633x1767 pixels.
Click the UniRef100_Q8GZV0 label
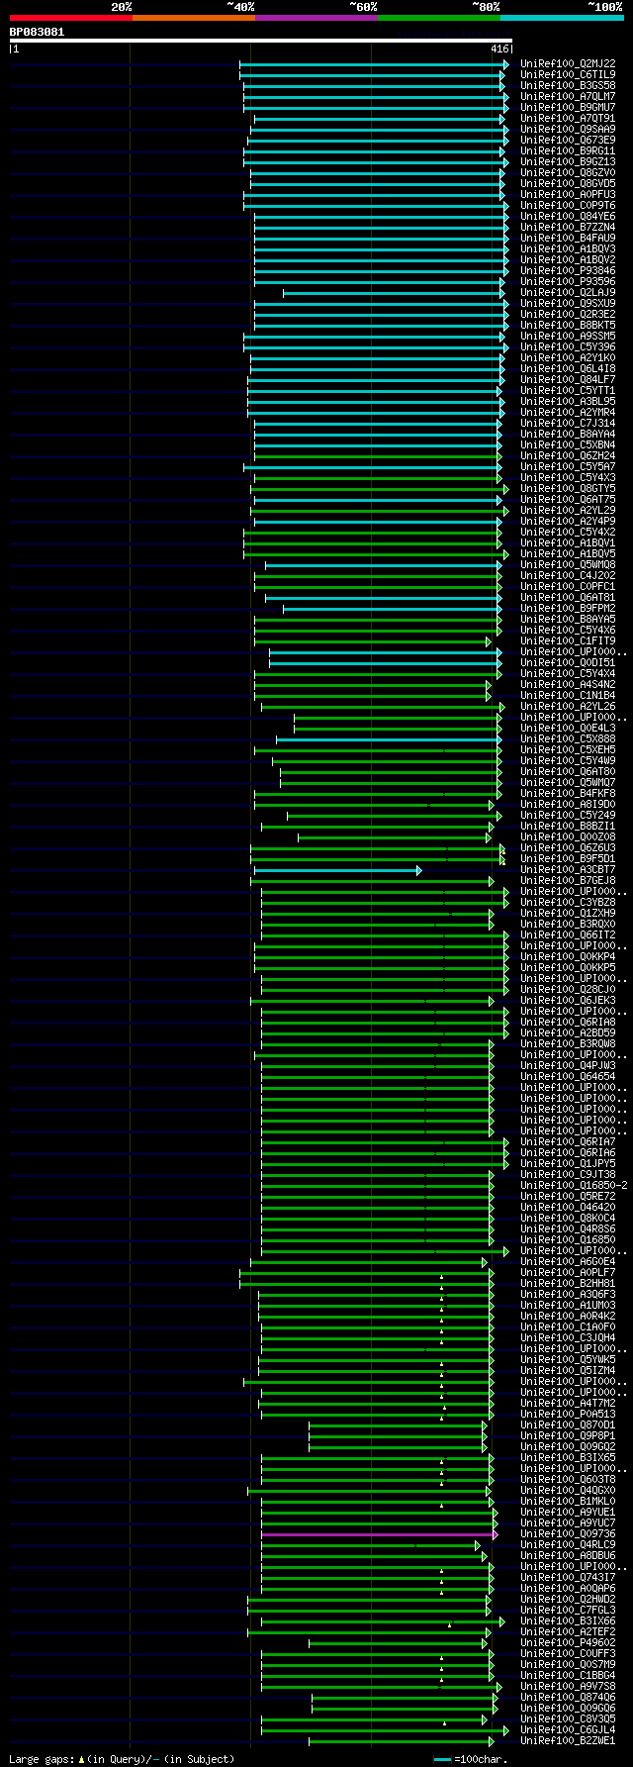click(568, 172)
